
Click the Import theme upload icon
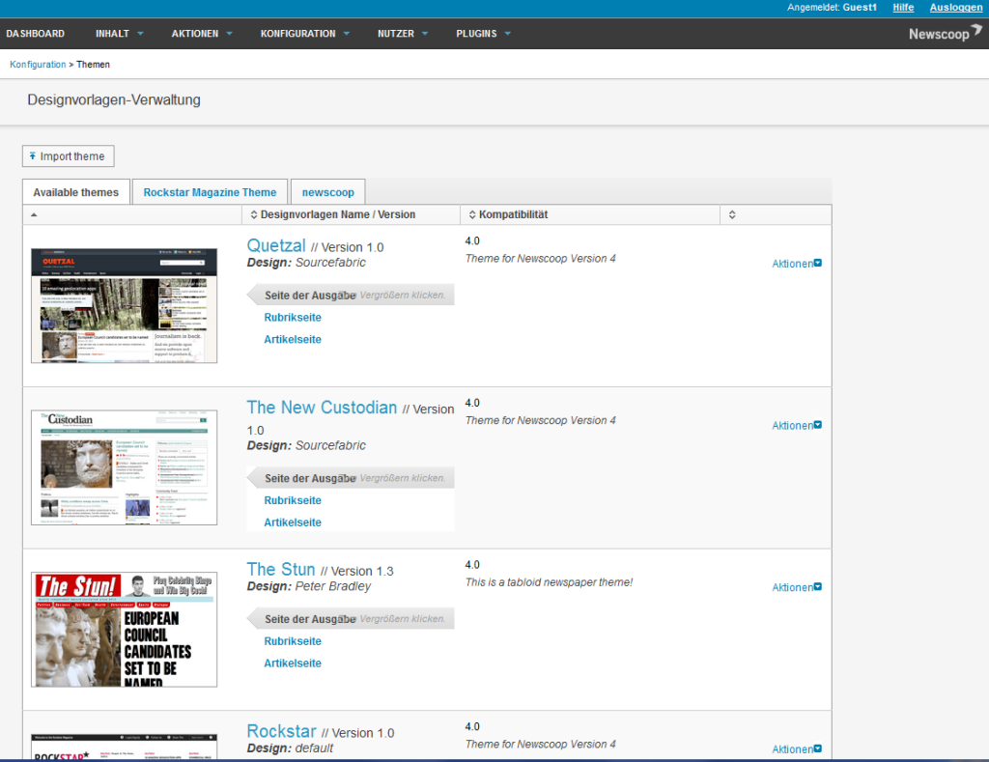pyautogui.click(x=32, y=155)
